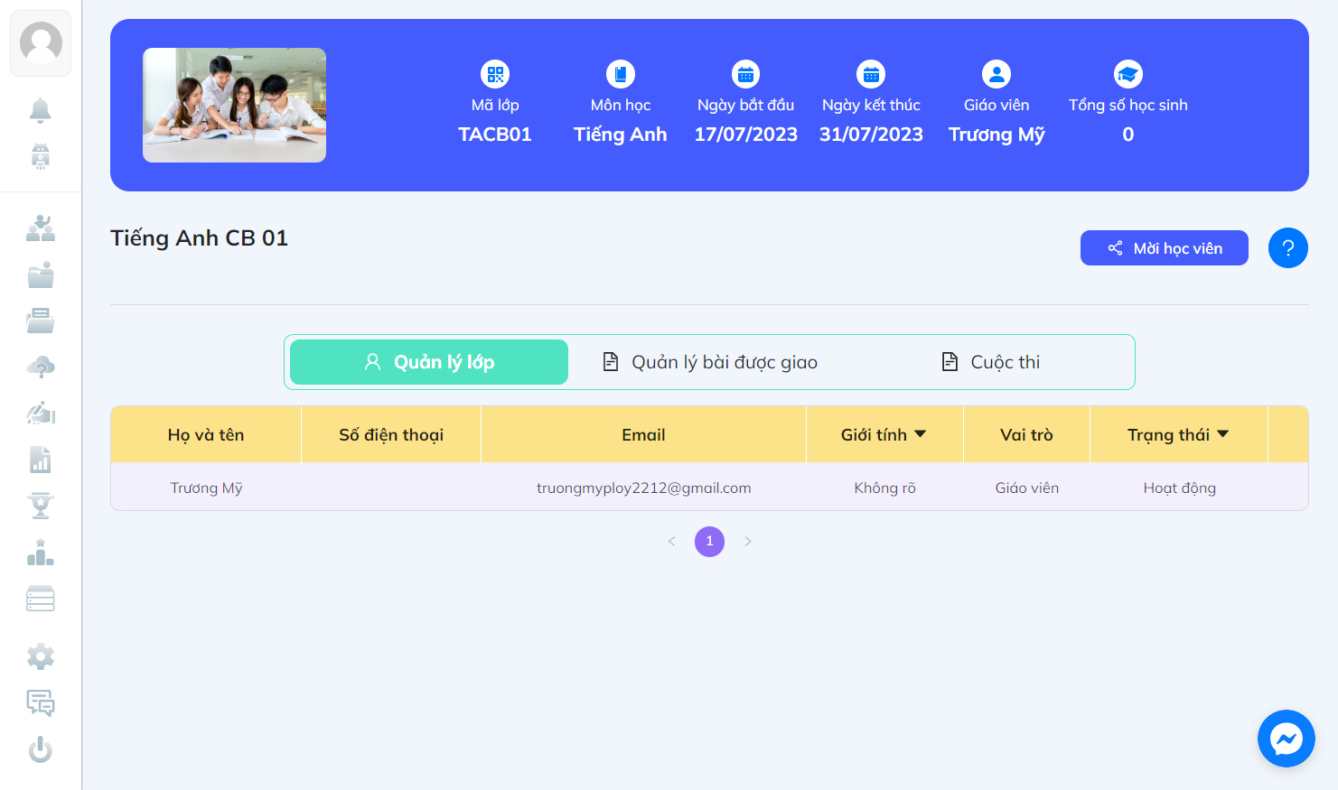Click the Giáo viên role cell in table
The height and width of the screenshot is (790, 1338).
(1027, 488)
